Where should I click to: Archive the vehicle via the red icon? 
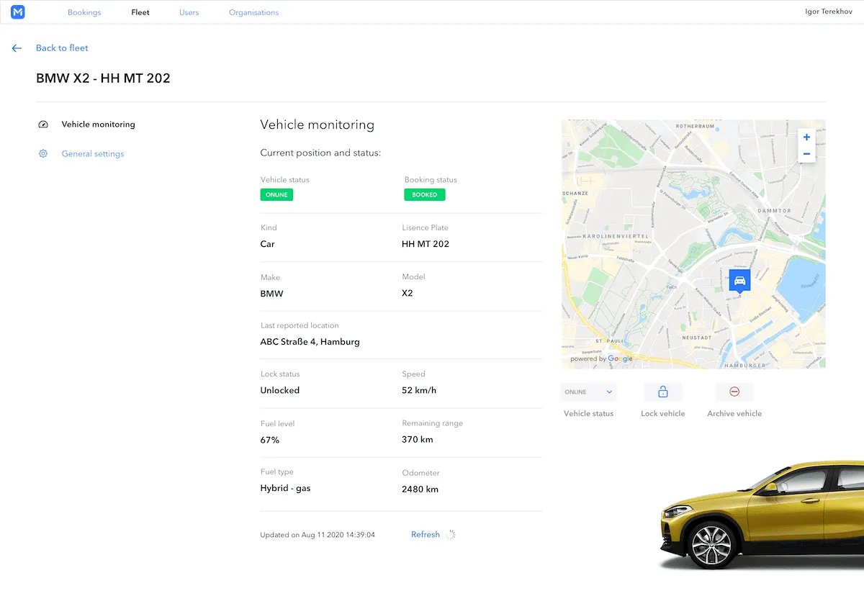[x=734, y=392]
